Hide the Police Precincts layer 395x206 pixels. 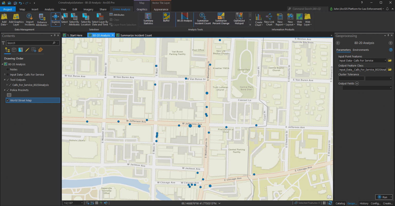click(x=7, y=90)
